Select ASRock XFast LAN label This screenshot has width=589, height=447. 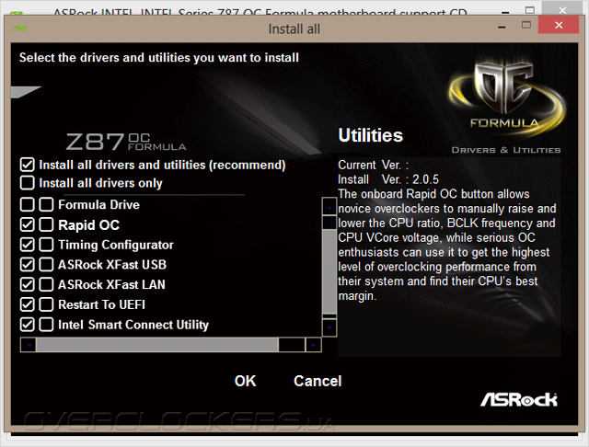pos(111,284)
